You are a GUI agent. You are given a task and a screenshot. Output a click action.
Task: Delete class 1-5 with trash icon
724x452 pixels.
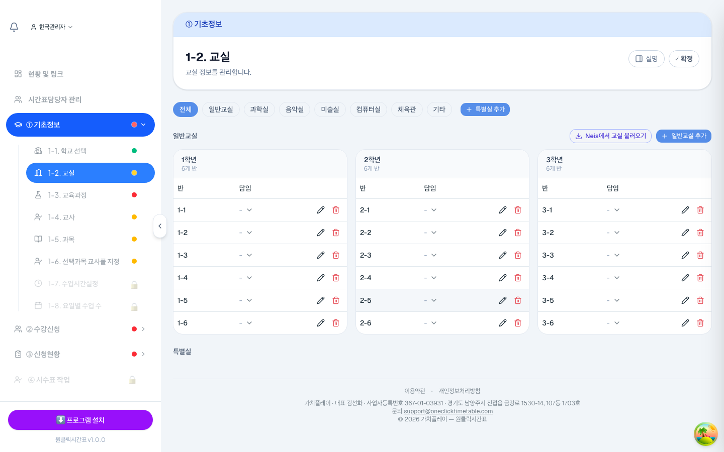tap(336, 300)
